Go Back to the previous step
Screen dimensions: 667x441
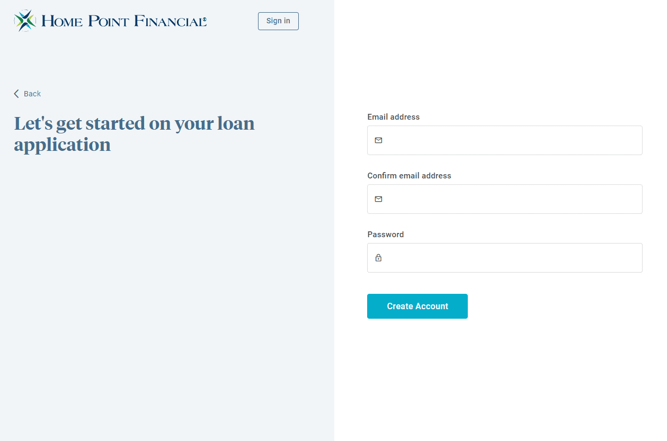[x=27, y=93]
